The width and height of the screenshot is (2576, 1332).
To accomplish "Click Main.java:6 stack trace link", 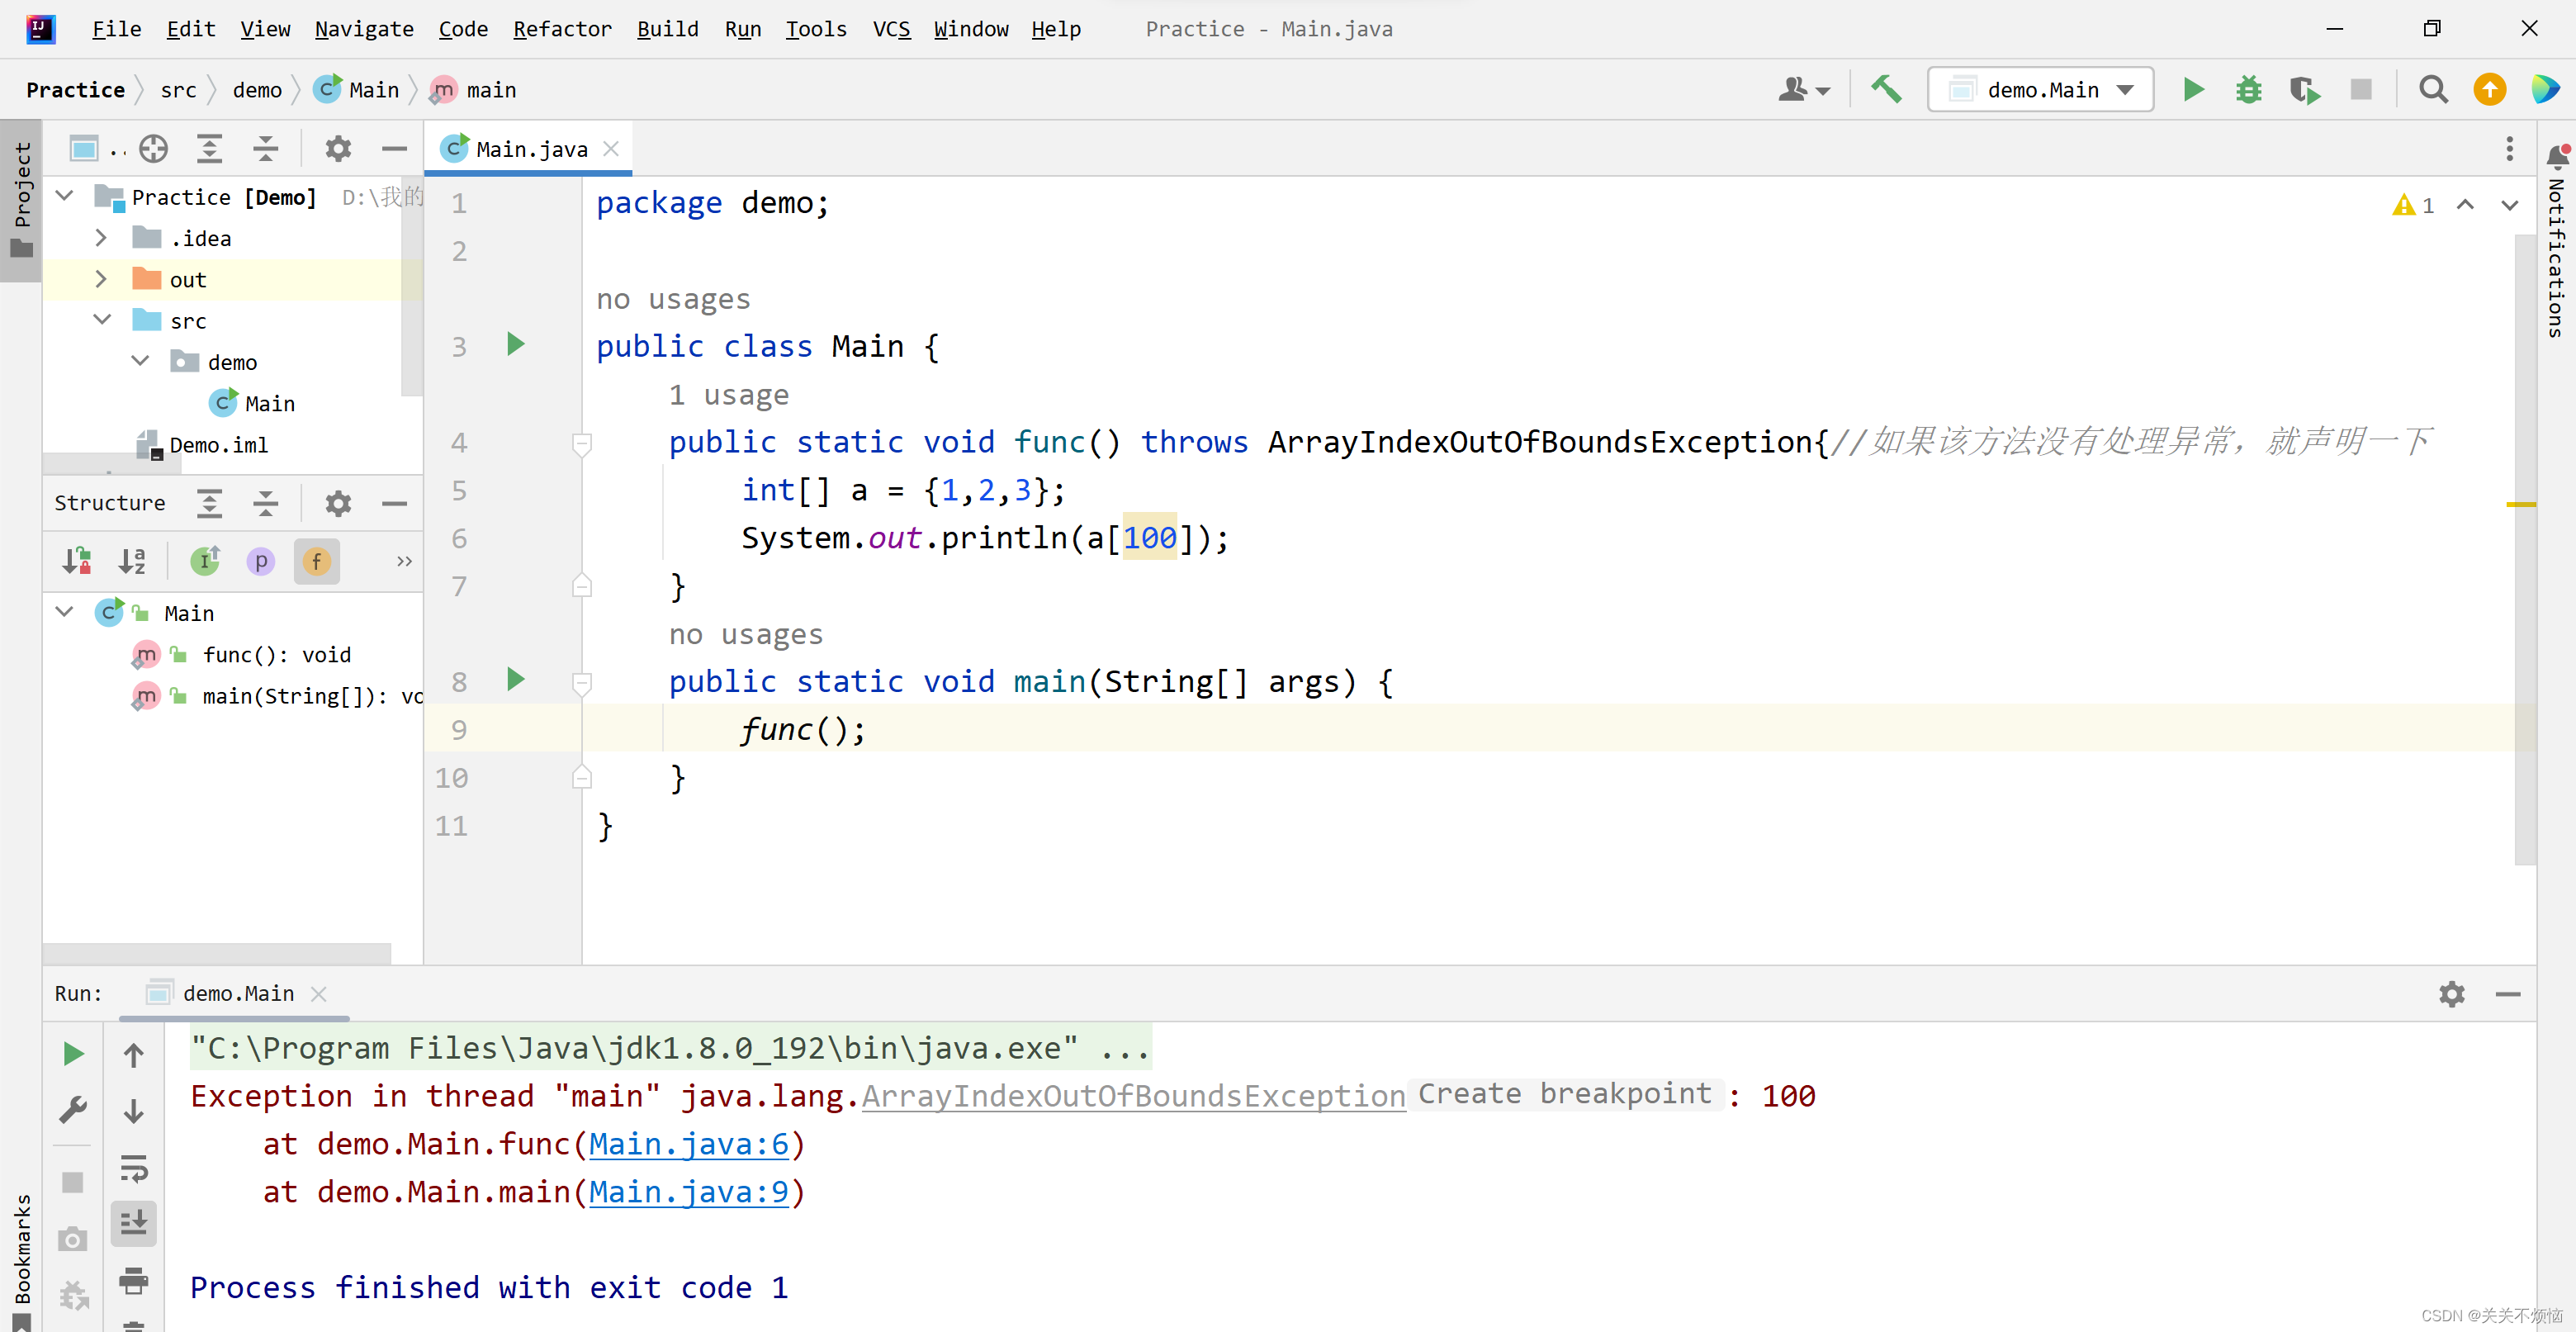I will [689, 1144].
